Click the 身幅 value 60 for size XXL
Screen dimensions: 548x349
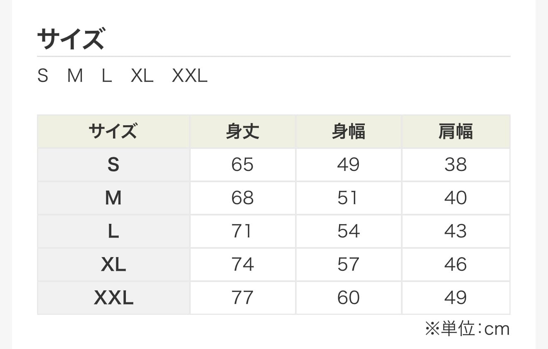[348, 298]
